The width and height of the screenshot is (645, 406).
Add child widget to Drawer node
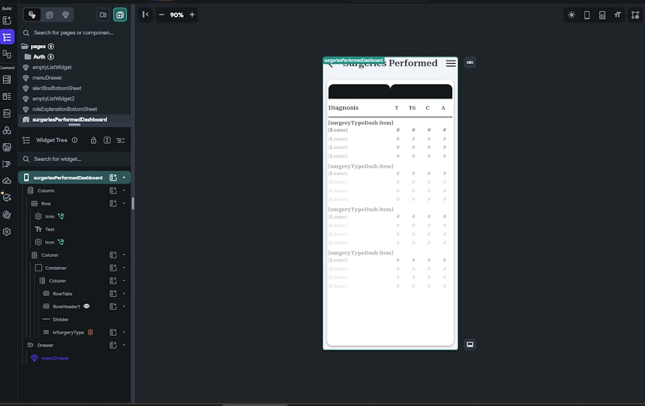(113, 345)
